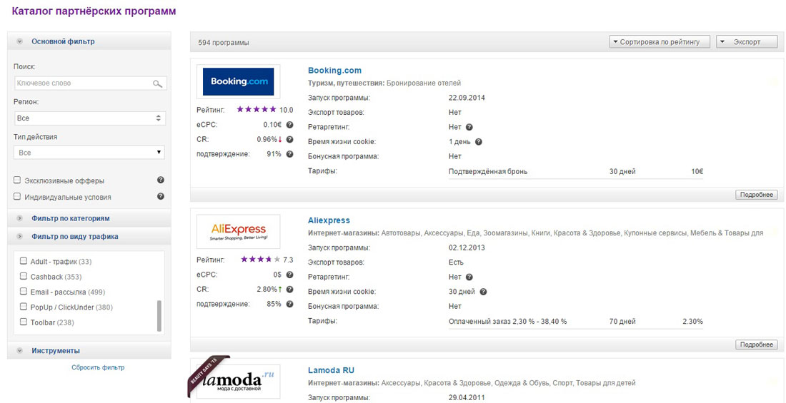Click the Lamoda launch date 29.04.2011
Screen dimensions: 786x403
[x=467, y=398]
